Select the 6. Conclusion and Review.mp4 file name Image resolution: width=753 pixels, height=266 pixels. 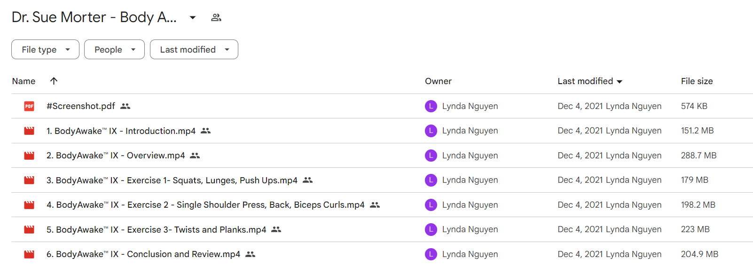click(x=143, y=254)
